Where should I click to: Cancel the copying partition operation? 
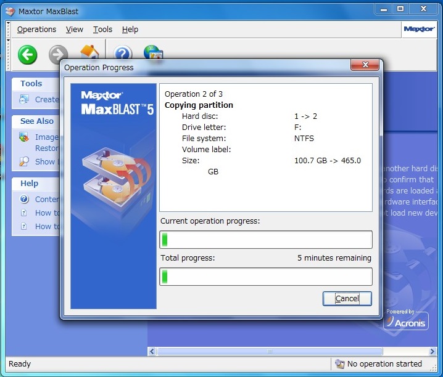[x=347, y=299]
